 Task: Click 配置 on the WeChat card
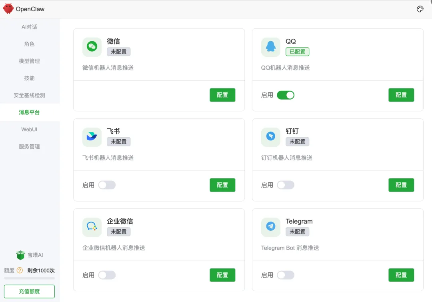point(222,95)
